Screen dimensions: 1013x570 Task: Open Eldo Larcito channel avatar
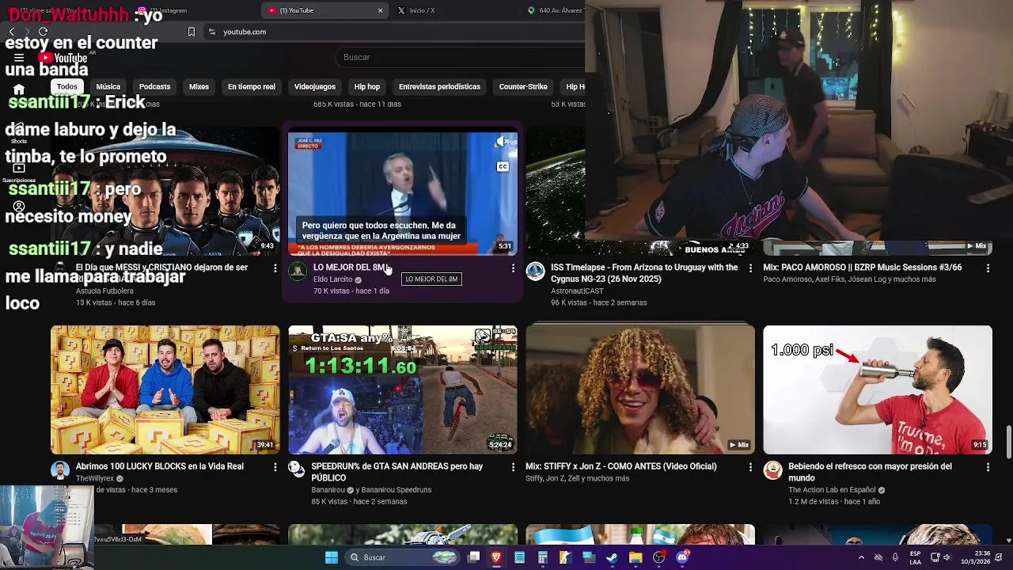click(x=298, y=272)
